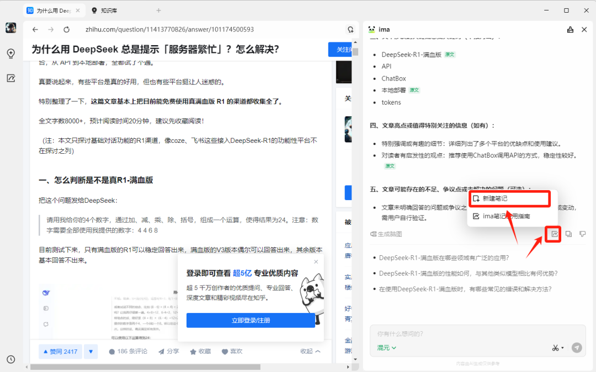Open the 混元 model selector dropdown

(x=386, y=348)
